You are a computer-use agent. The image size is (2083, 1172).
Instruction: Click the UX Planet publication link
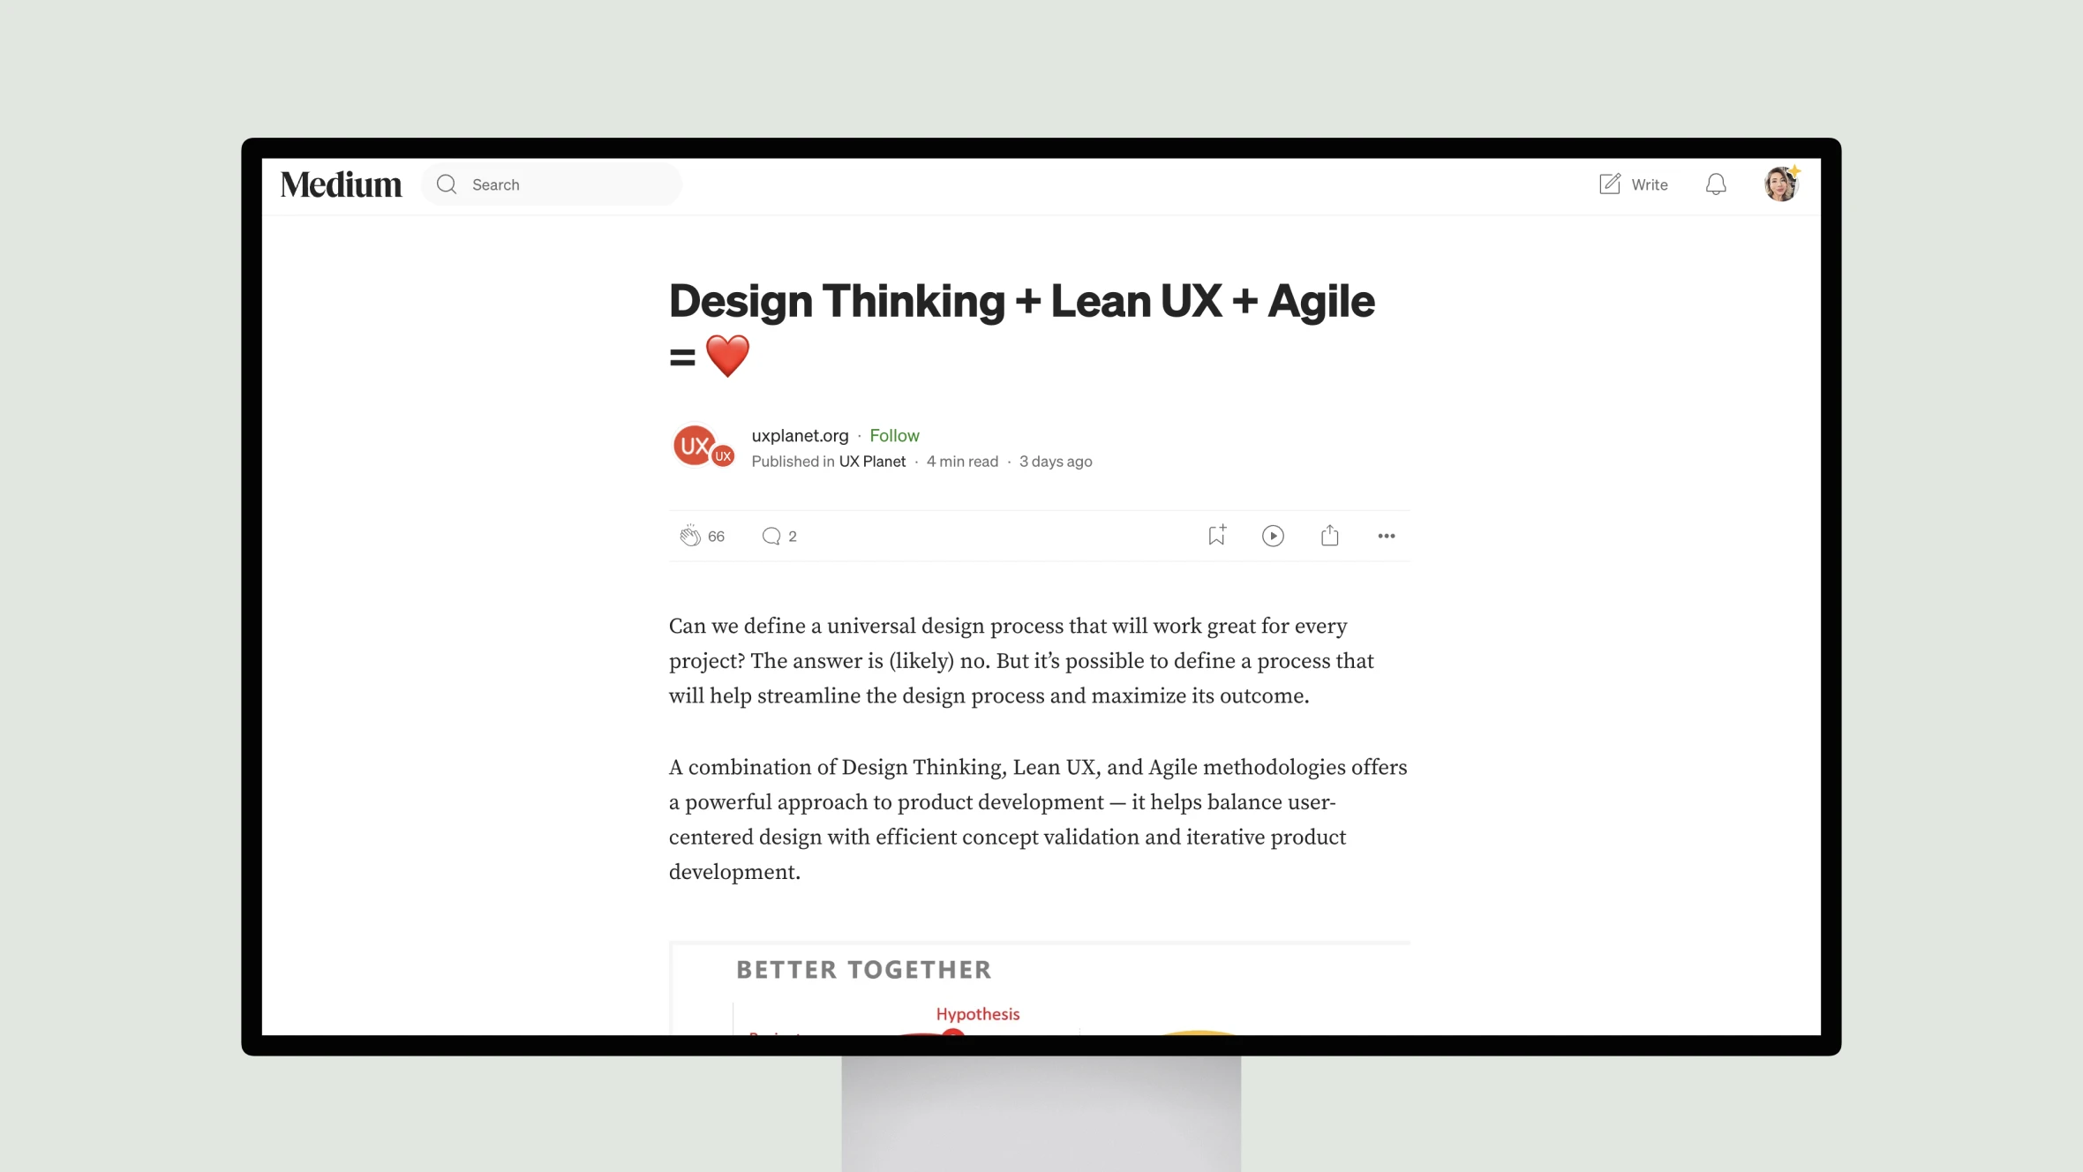[871, 461]
